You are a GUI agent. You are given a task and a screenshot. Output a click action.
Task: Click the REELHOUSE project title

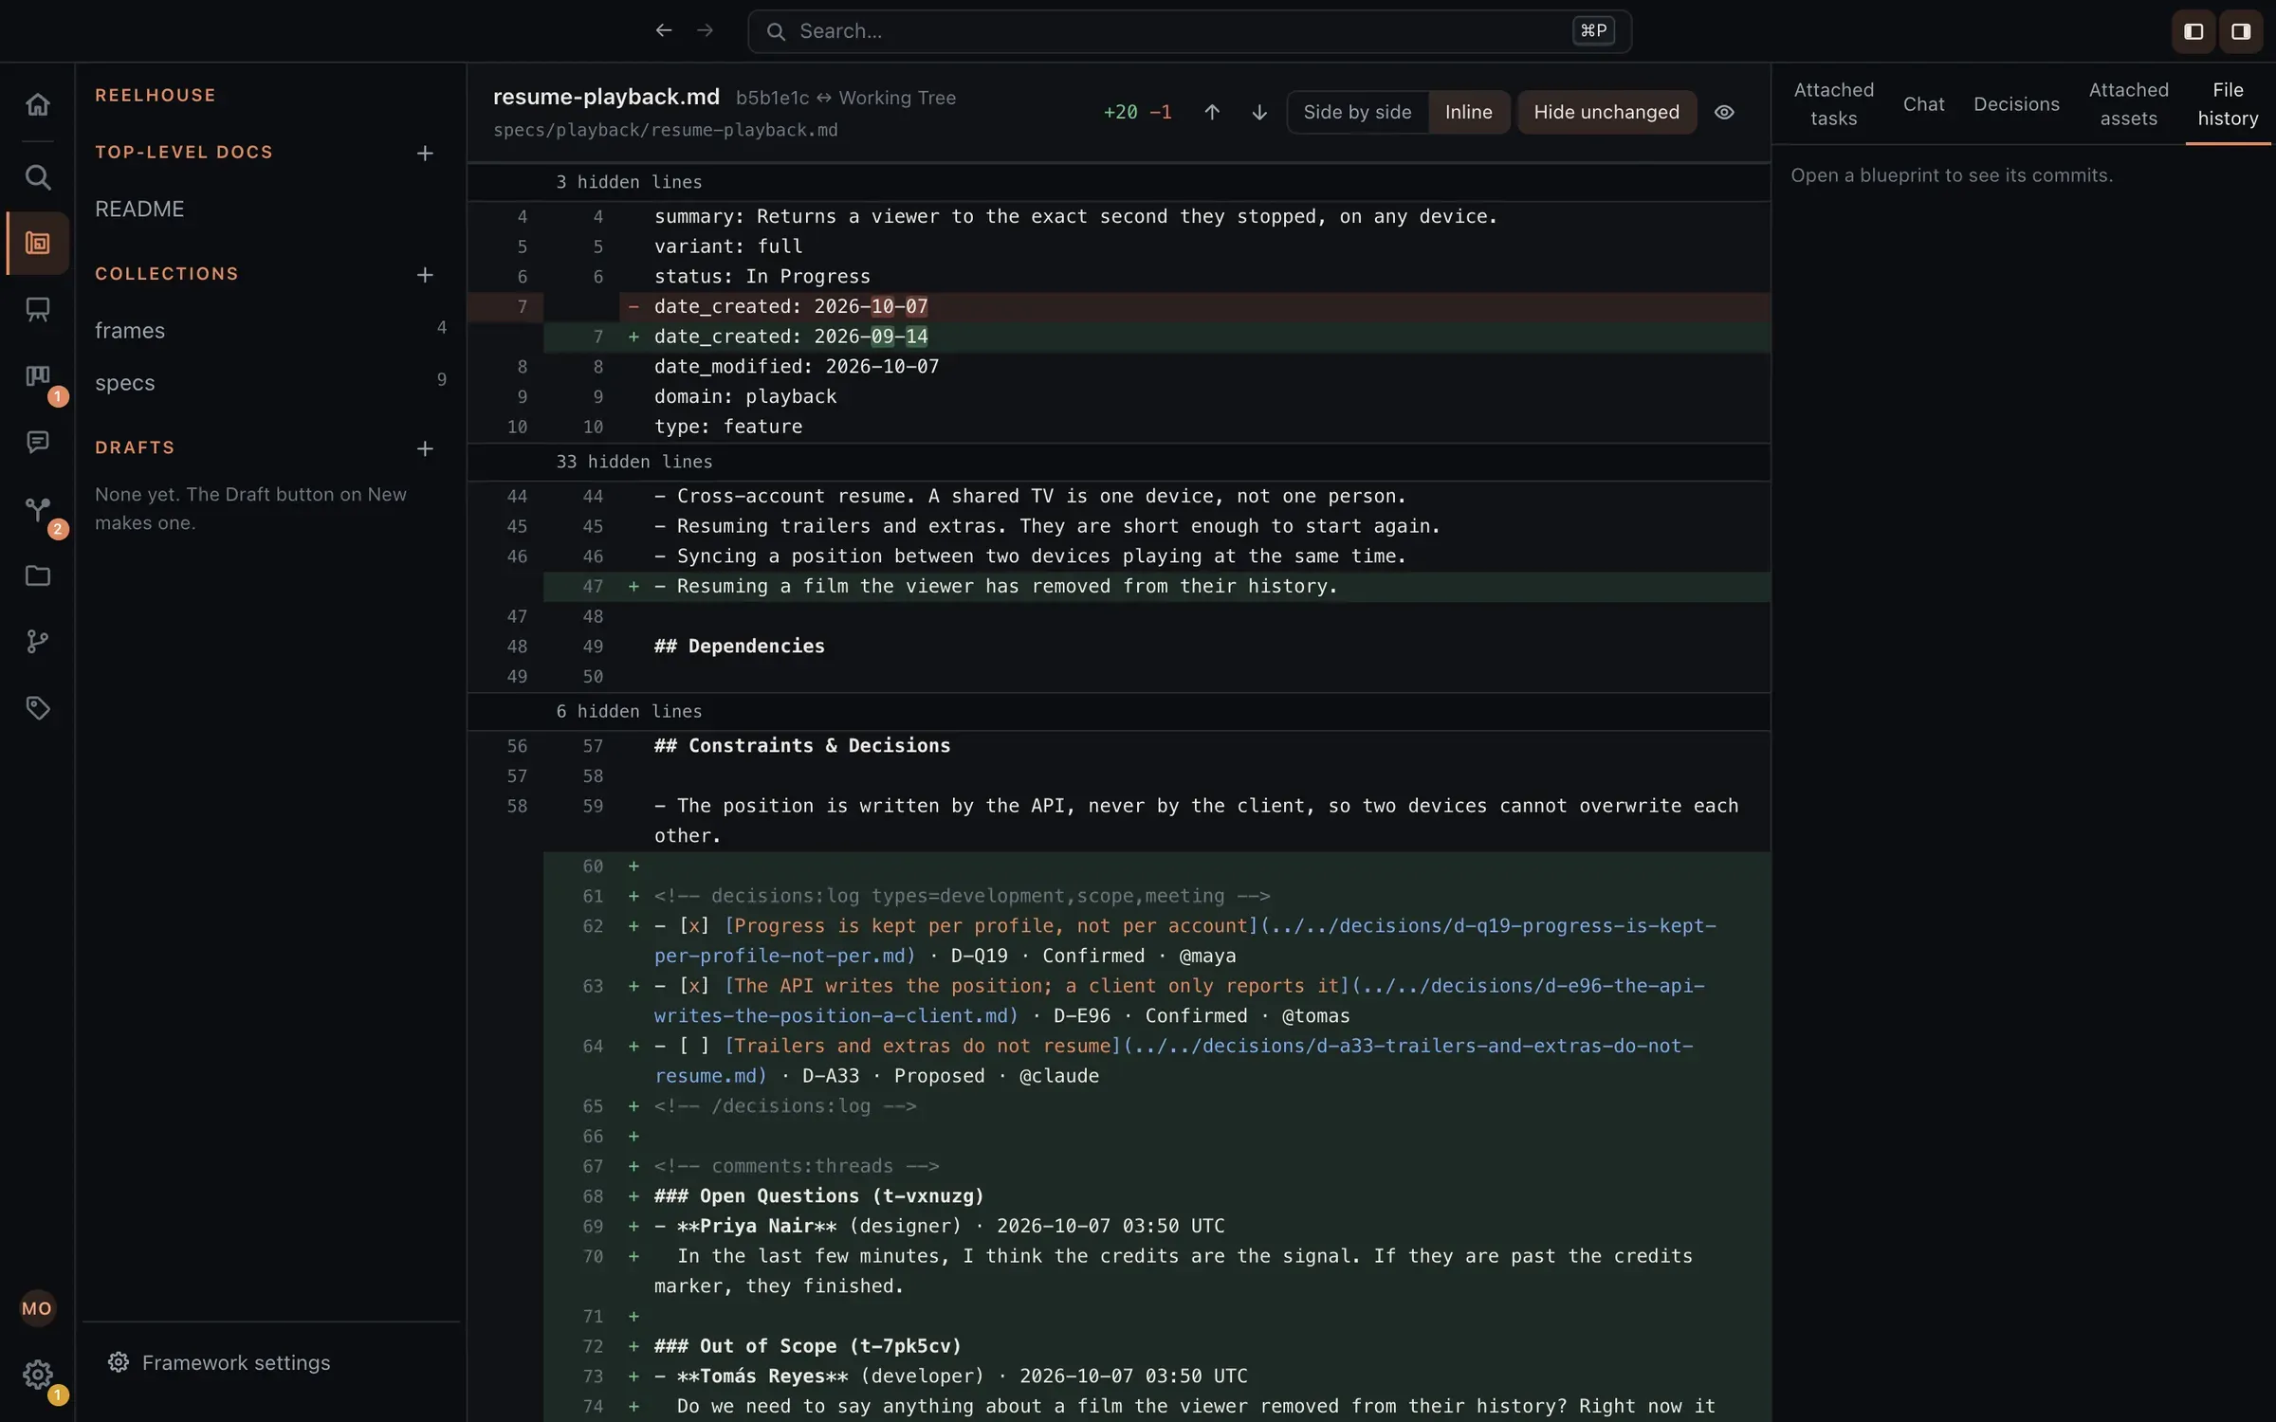(x=156, y=96)
